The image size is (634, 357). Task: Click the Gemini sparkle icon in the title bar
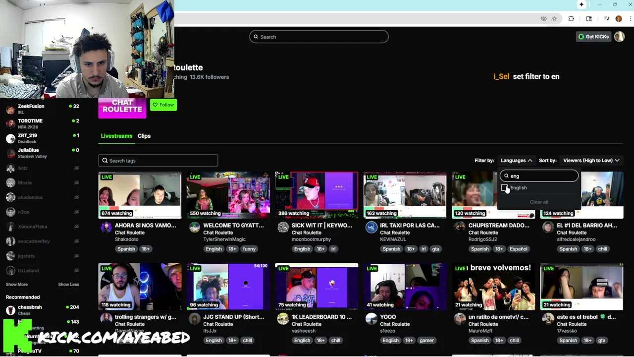(x=581, y=4)
